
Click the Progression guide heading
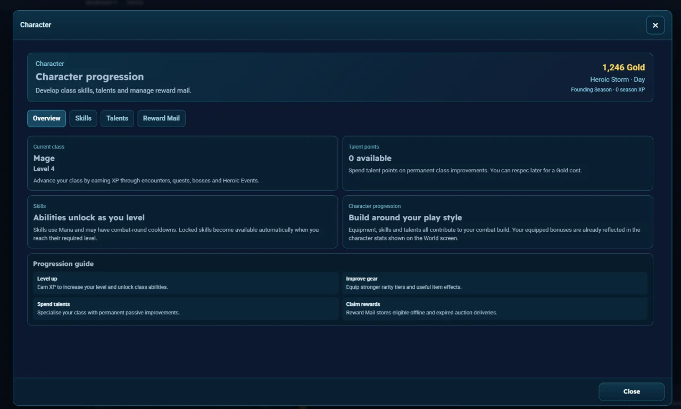pyautogui.click(x=63, y=264)
